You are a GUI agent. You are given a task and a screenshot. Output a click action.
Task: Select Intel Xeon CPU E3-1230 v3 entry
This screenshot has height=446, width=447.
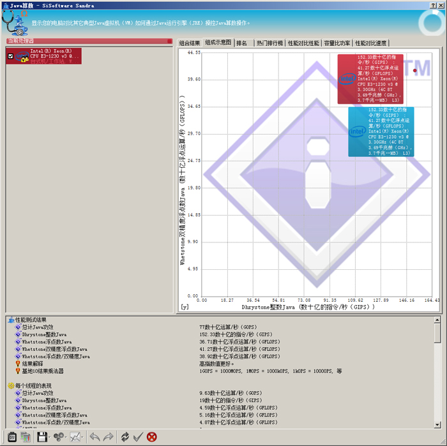(43, 56)
